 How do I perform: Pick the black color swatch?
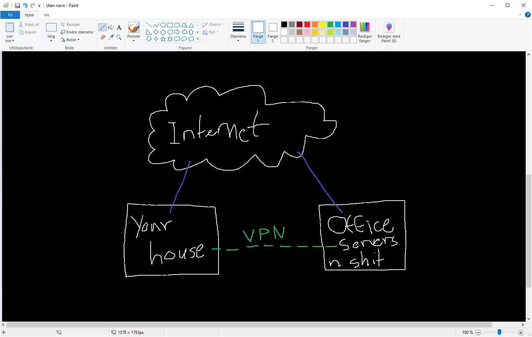coord(284,24)
